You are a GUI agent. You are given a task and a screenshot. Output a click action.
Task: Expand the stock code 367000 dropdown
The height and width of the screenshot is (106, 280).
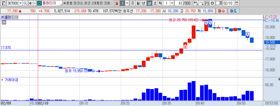20,3
